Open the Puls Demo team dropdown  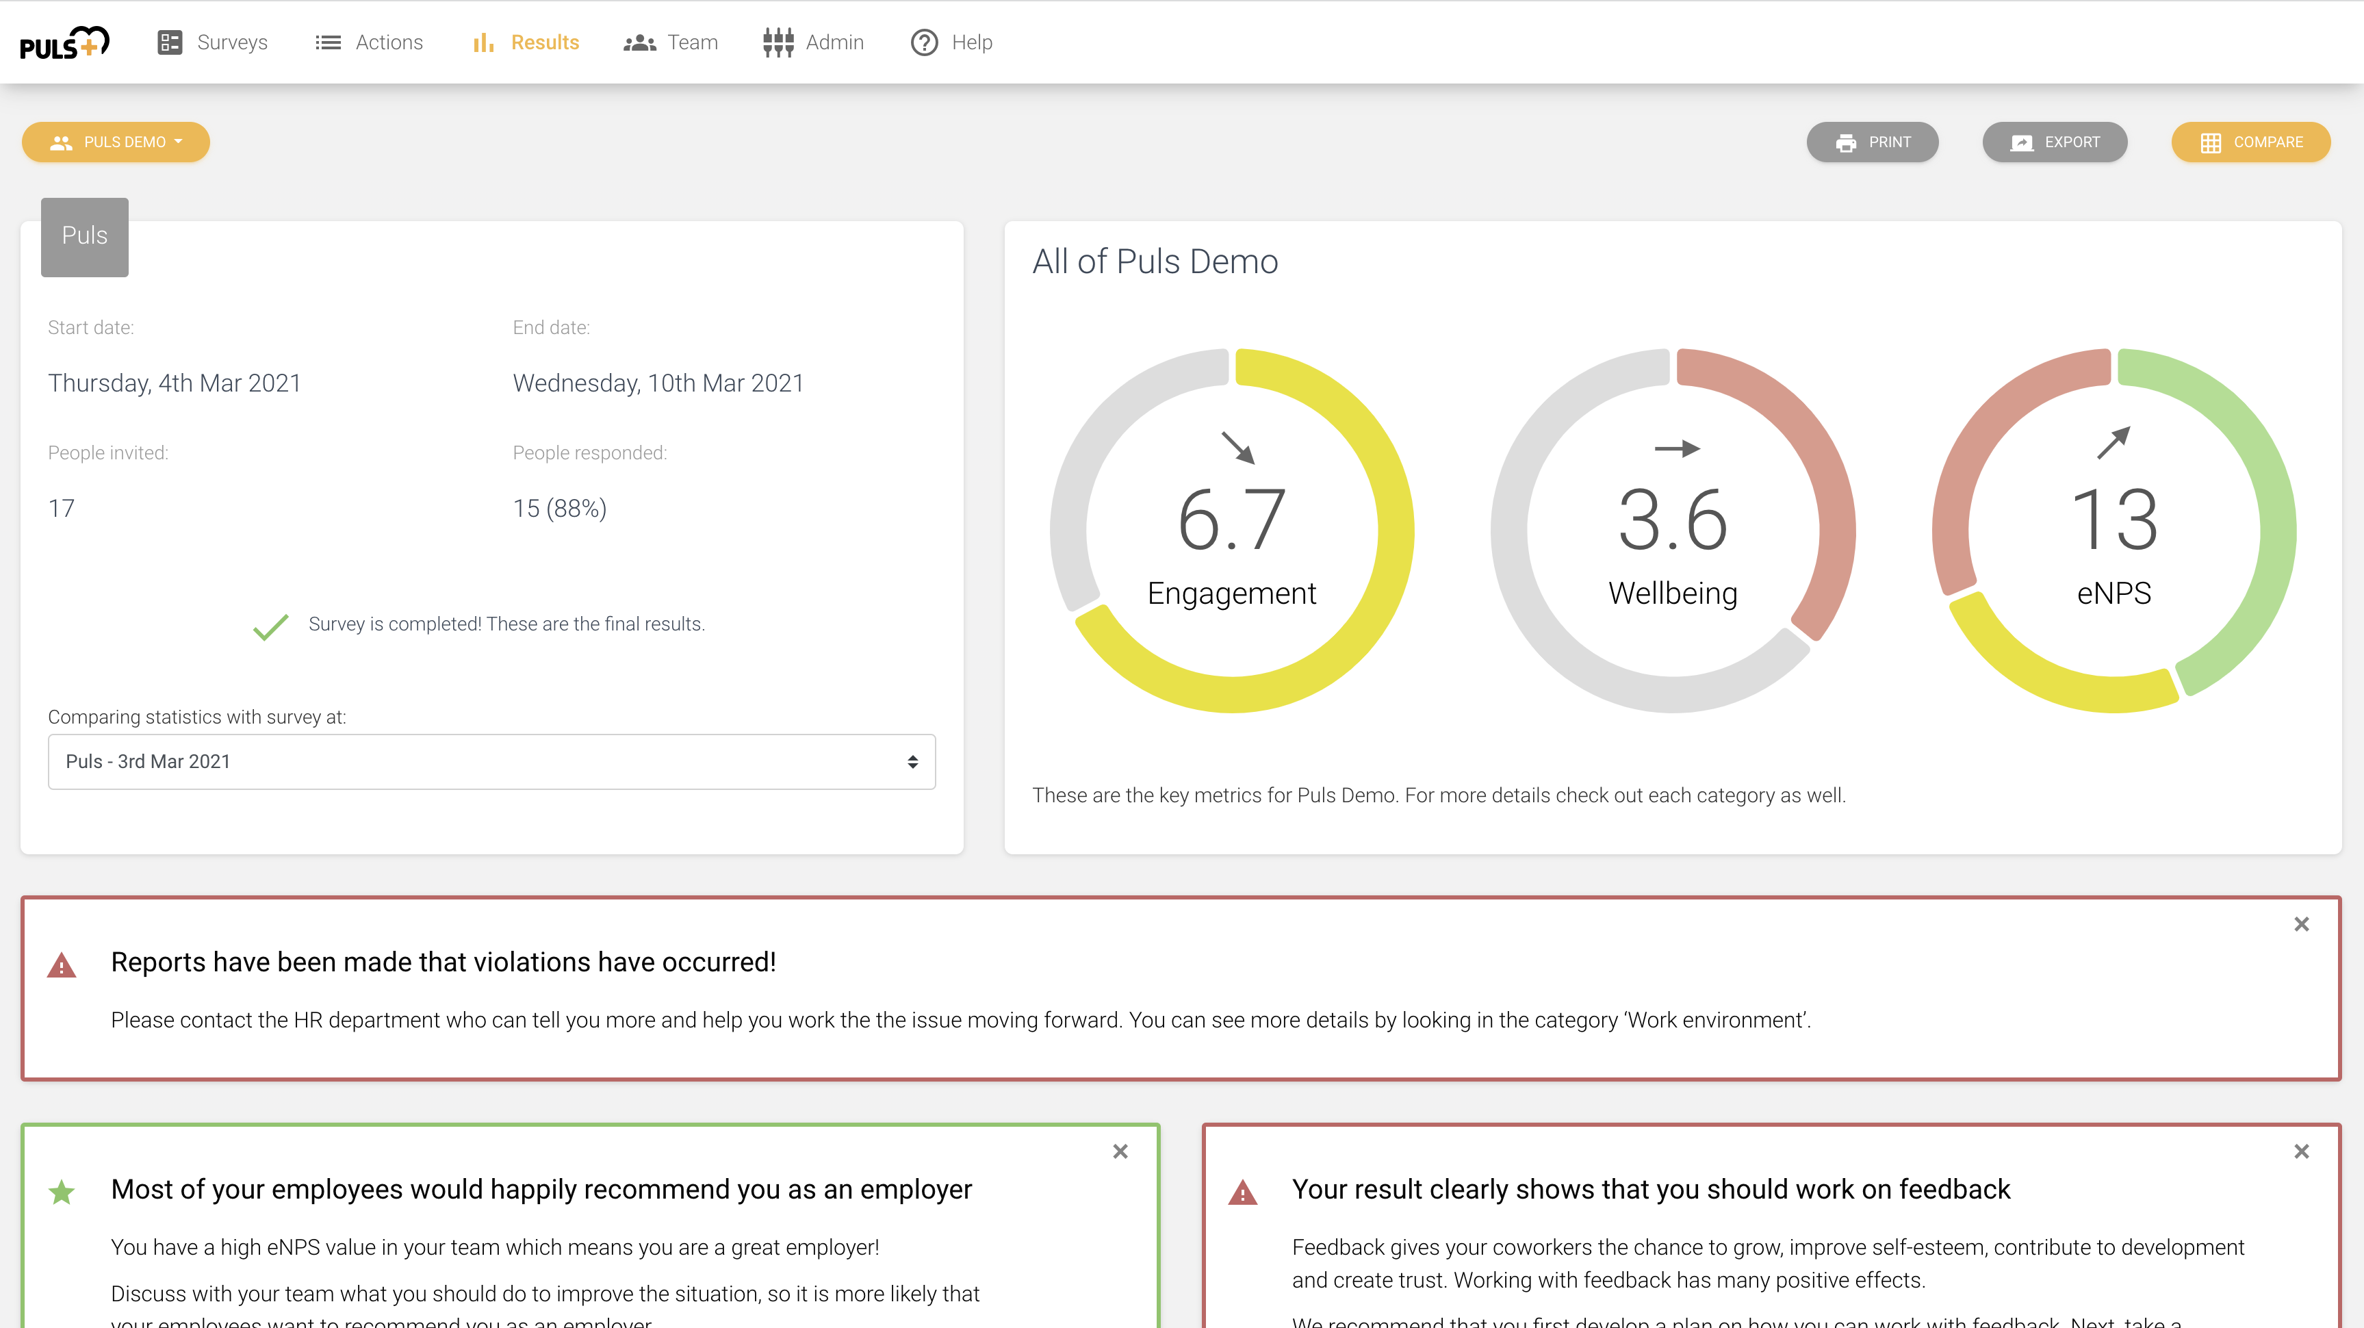point(116,142)
